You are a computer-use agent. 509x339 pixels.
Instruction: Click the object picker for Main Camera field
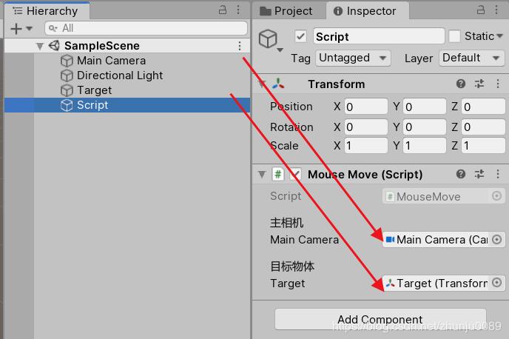496,240
